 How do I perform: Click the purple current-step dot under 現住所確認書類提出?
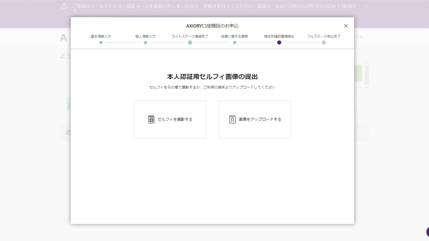[x=279, y=43]
